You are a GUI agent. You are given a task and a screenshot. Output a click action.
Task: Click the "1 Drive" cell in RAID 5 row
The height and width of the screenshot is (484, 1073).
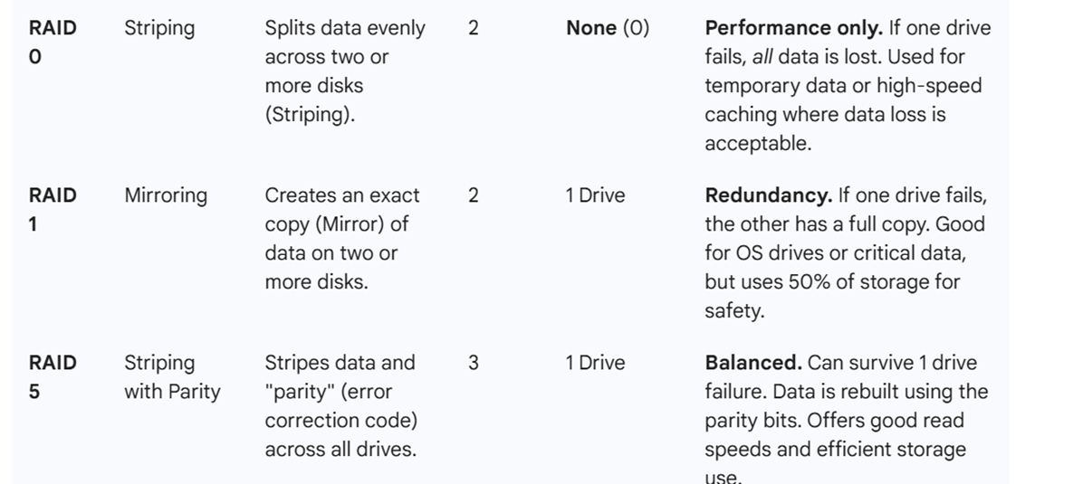[x=595, y=363]
